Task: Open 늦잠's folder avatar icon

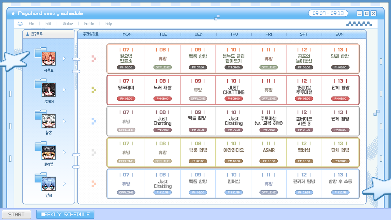Action: [x=45, y=119]
